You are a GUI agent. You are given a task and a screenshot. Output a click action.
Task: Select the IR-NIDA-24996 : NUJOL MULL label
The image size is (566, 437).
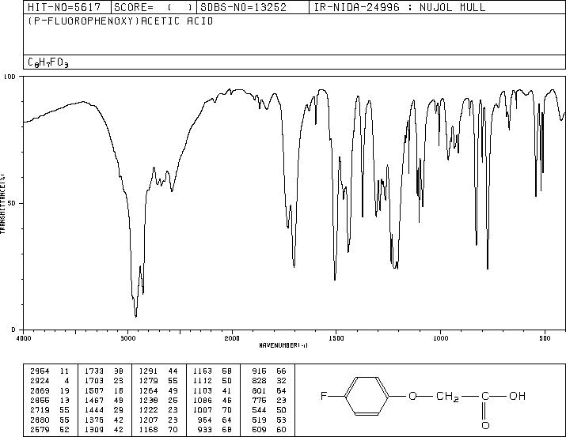pyautogui.click(x=399, y=7)
